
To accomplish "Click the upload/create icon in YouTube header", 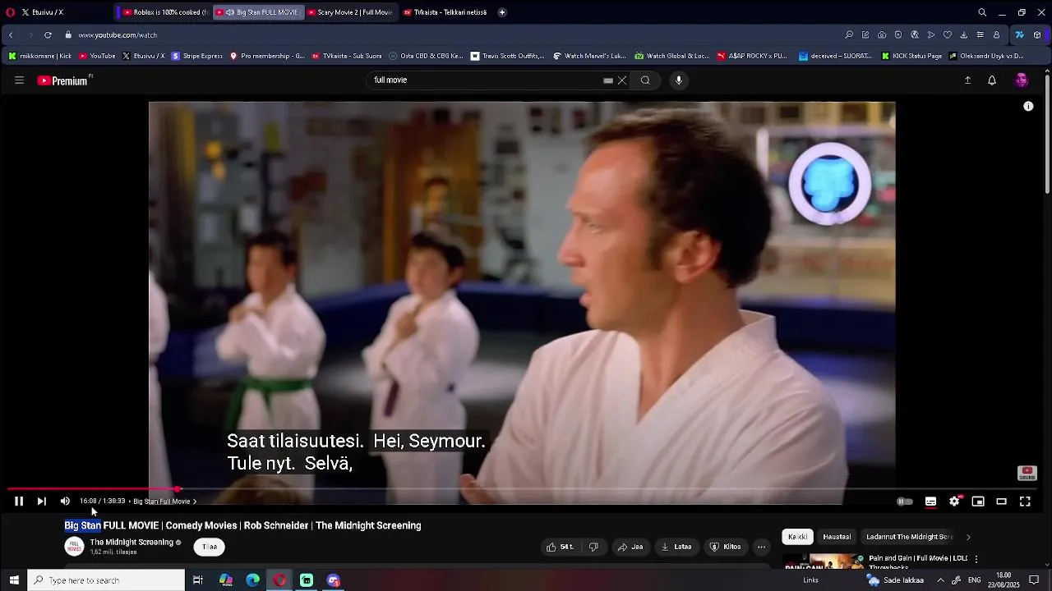I will (967, 80).
